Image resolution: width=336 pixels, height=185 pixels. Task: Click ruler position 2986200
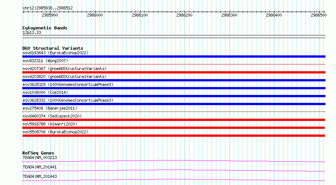pyautogui.click(x=185, y=15)
